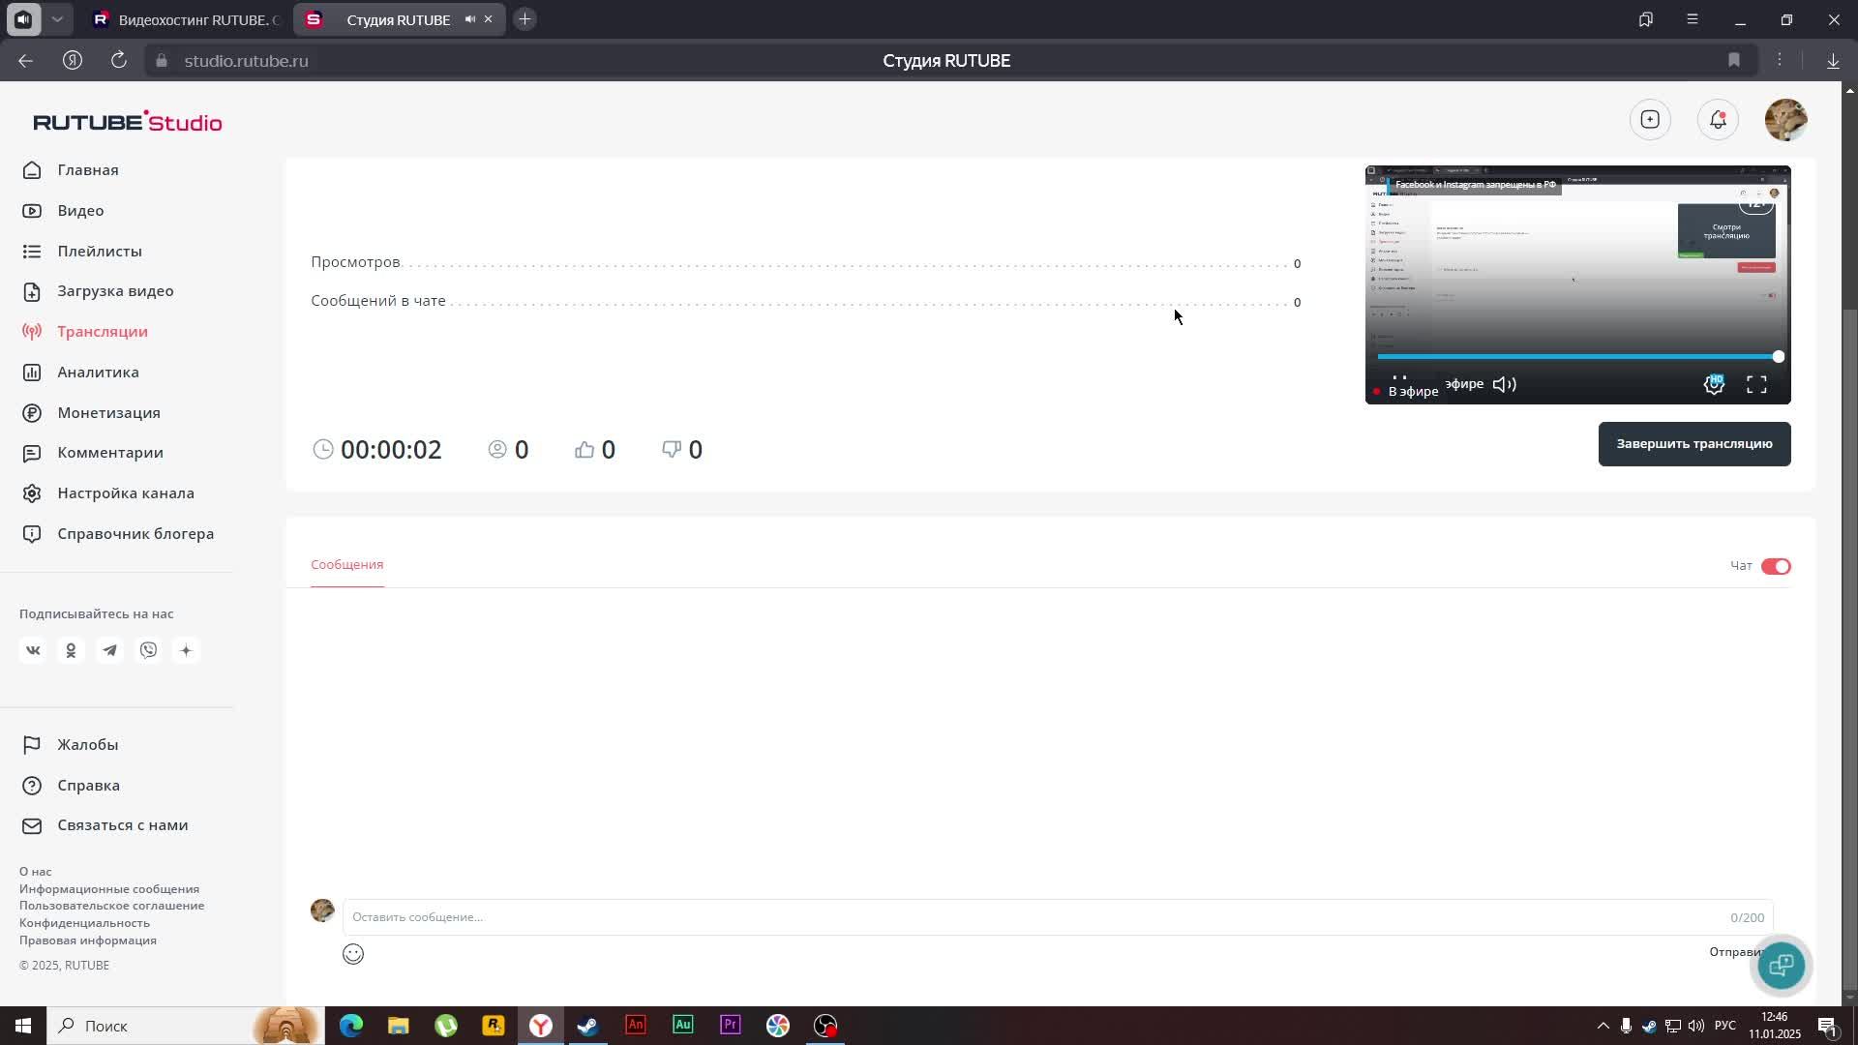Open Информационные сообщения link
The height and width of the screenshot is (1045, 1858).
point(109,889)
